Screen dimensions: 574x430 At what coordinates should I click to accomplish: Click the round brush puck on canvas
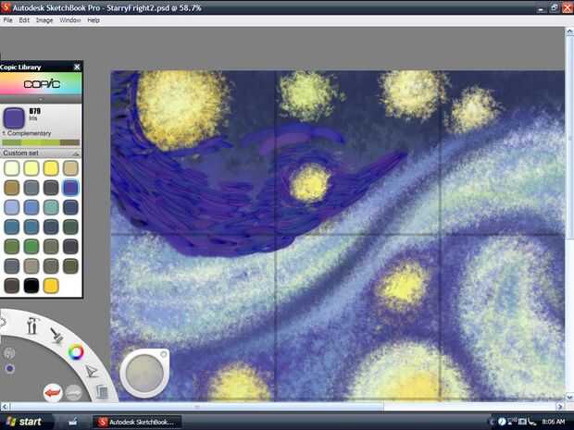144,374
